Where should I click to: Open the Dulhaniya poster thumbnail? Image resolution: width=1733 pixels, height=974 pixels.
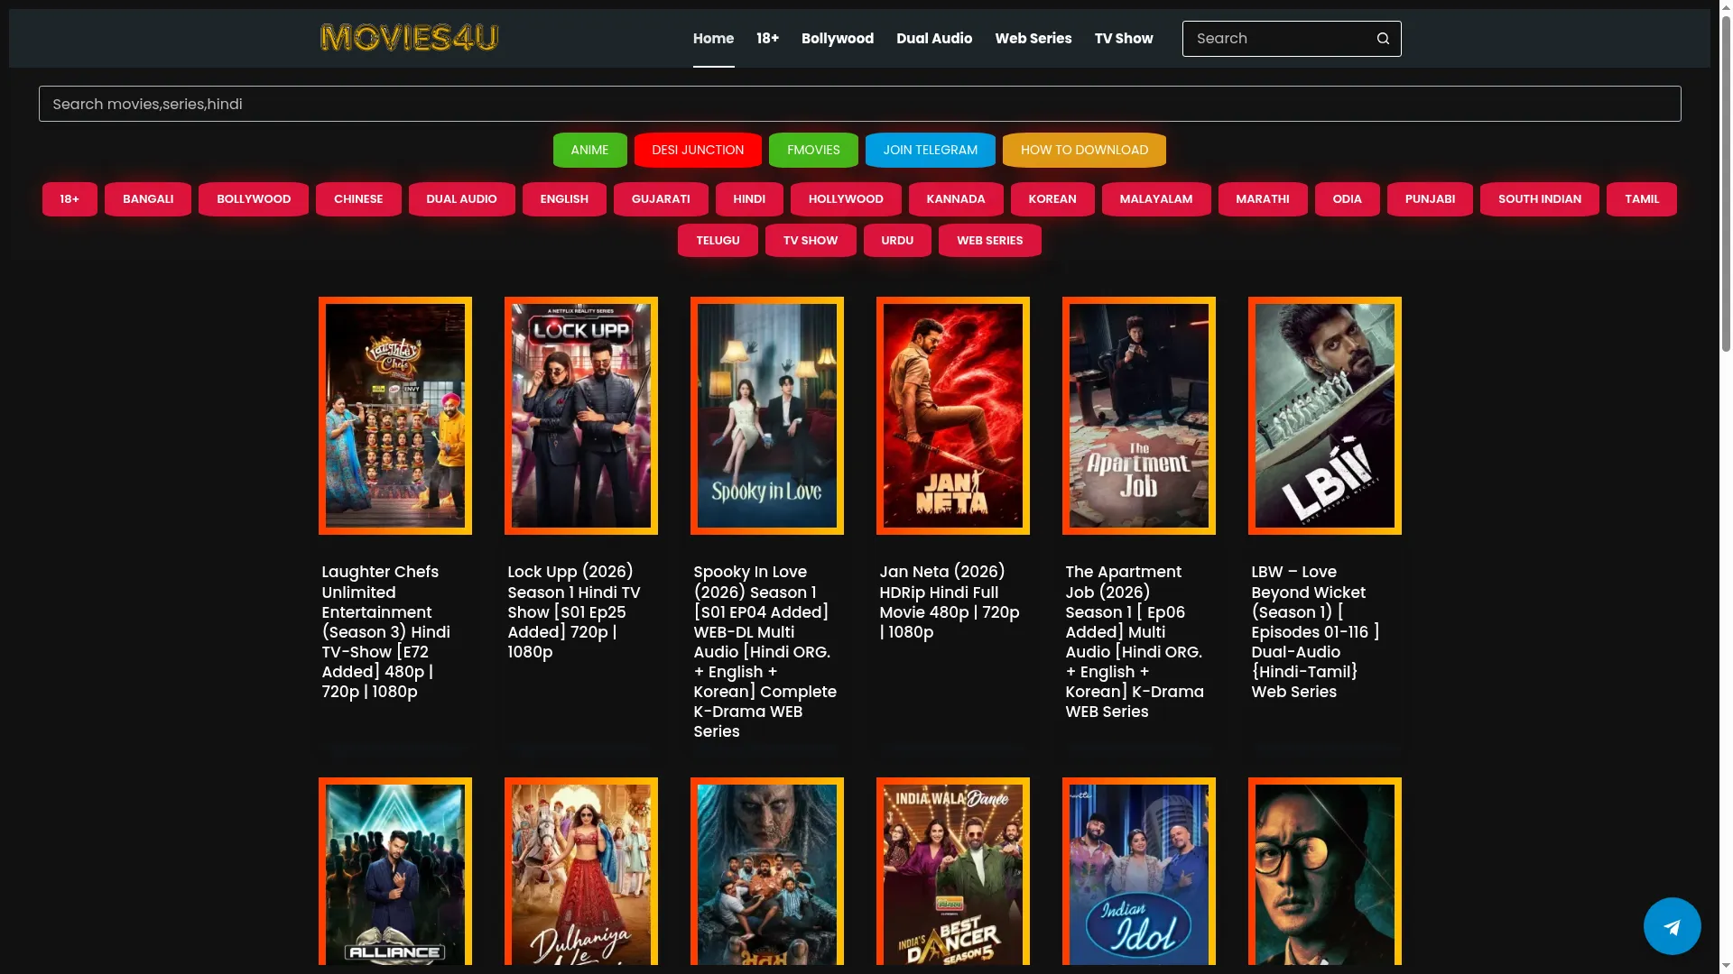click(581, 872)
